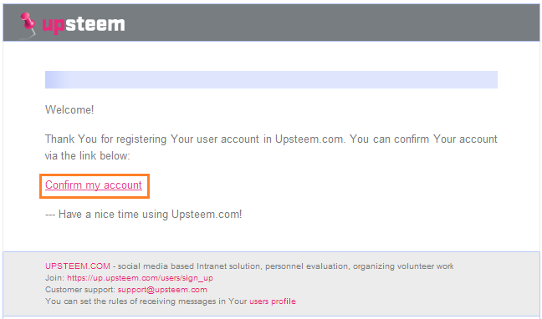Open the UPSTEEM.COM footer link
Screen dimensions: 542x319
[78, 266]
